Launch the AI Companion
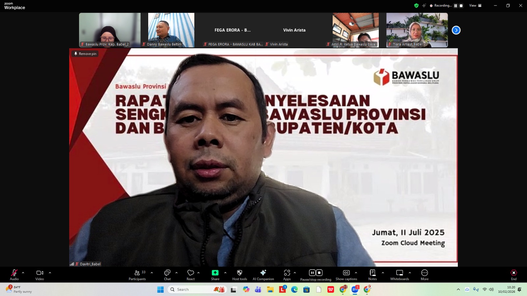Image resolution: width=527 pixels, height=296 pixels. tap(263, 275)
